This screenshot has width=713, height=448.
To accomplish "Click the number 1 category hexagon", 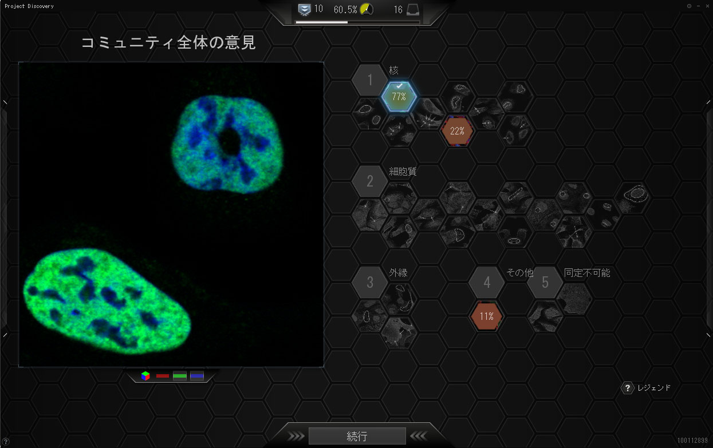I will pyautogui.click(x=370, y=80).
